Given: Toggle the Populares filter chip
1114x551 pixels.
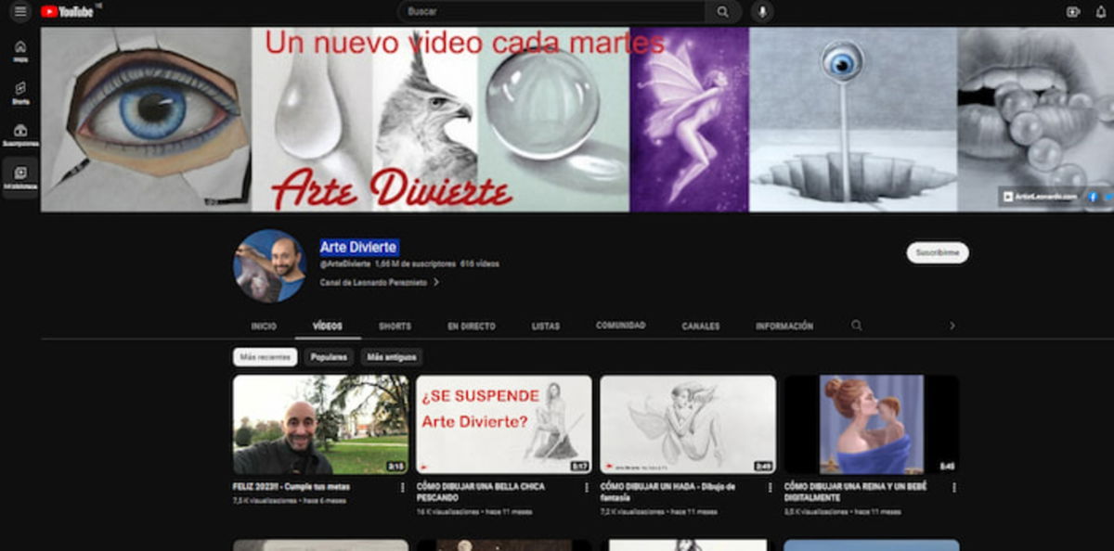Looking at the screenshot, I should (329, 355).
